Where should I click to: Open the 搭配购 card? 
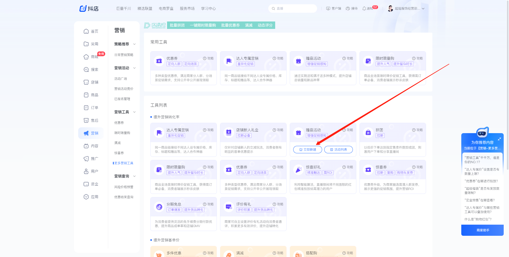point(323,251)
